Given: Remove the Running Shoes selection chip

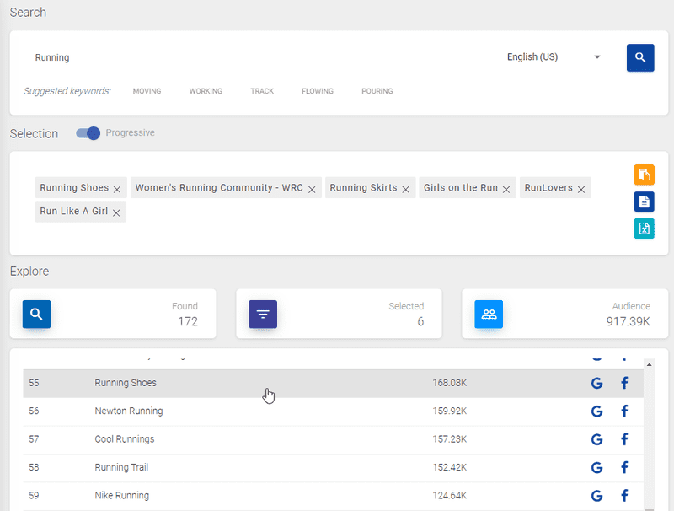Looking at the screenshot, I should click(x=117, y=189).
